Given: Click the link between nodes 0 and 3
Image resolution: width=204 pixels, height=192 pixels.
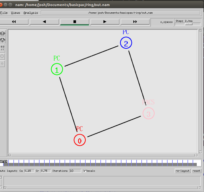Looking at the screenshot, I should 114,126.
